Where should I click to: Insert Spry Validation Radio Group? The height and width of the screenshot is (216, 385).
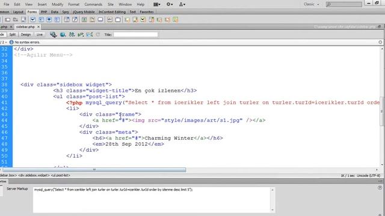[175, 20]
